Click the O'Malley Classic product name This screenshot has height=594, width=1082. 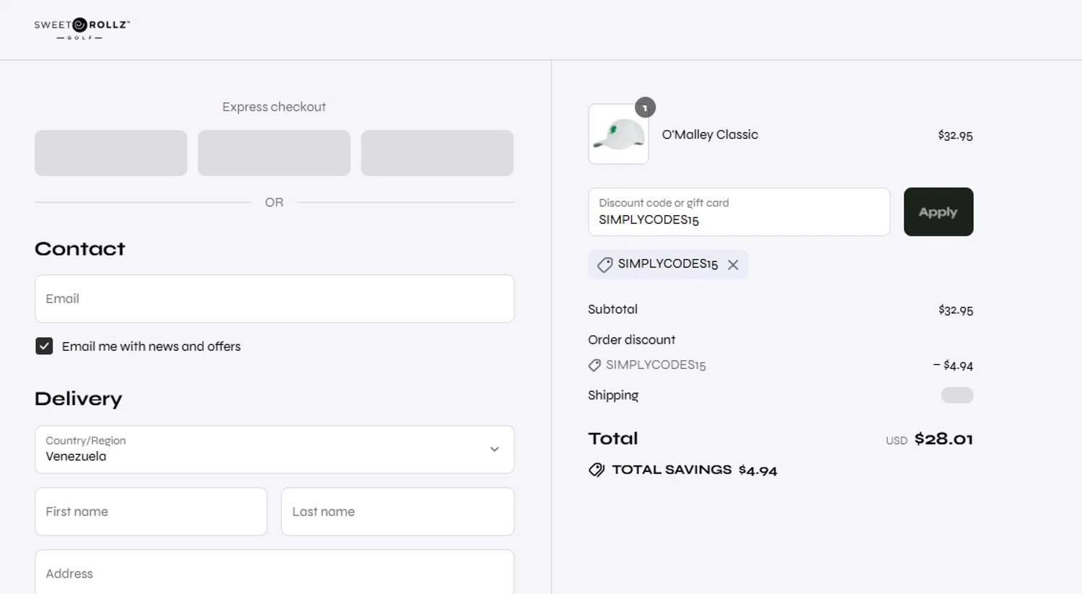click(x=710, y=135)
